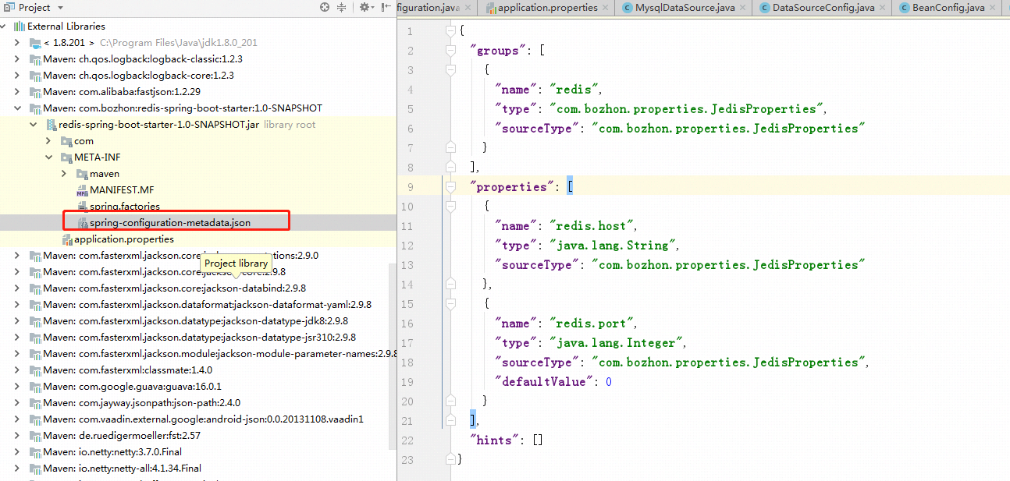This screenshot has width=1010, height=481.
Task: Click the External Libraries bar-chart icon
Action: tap(20, 26)
